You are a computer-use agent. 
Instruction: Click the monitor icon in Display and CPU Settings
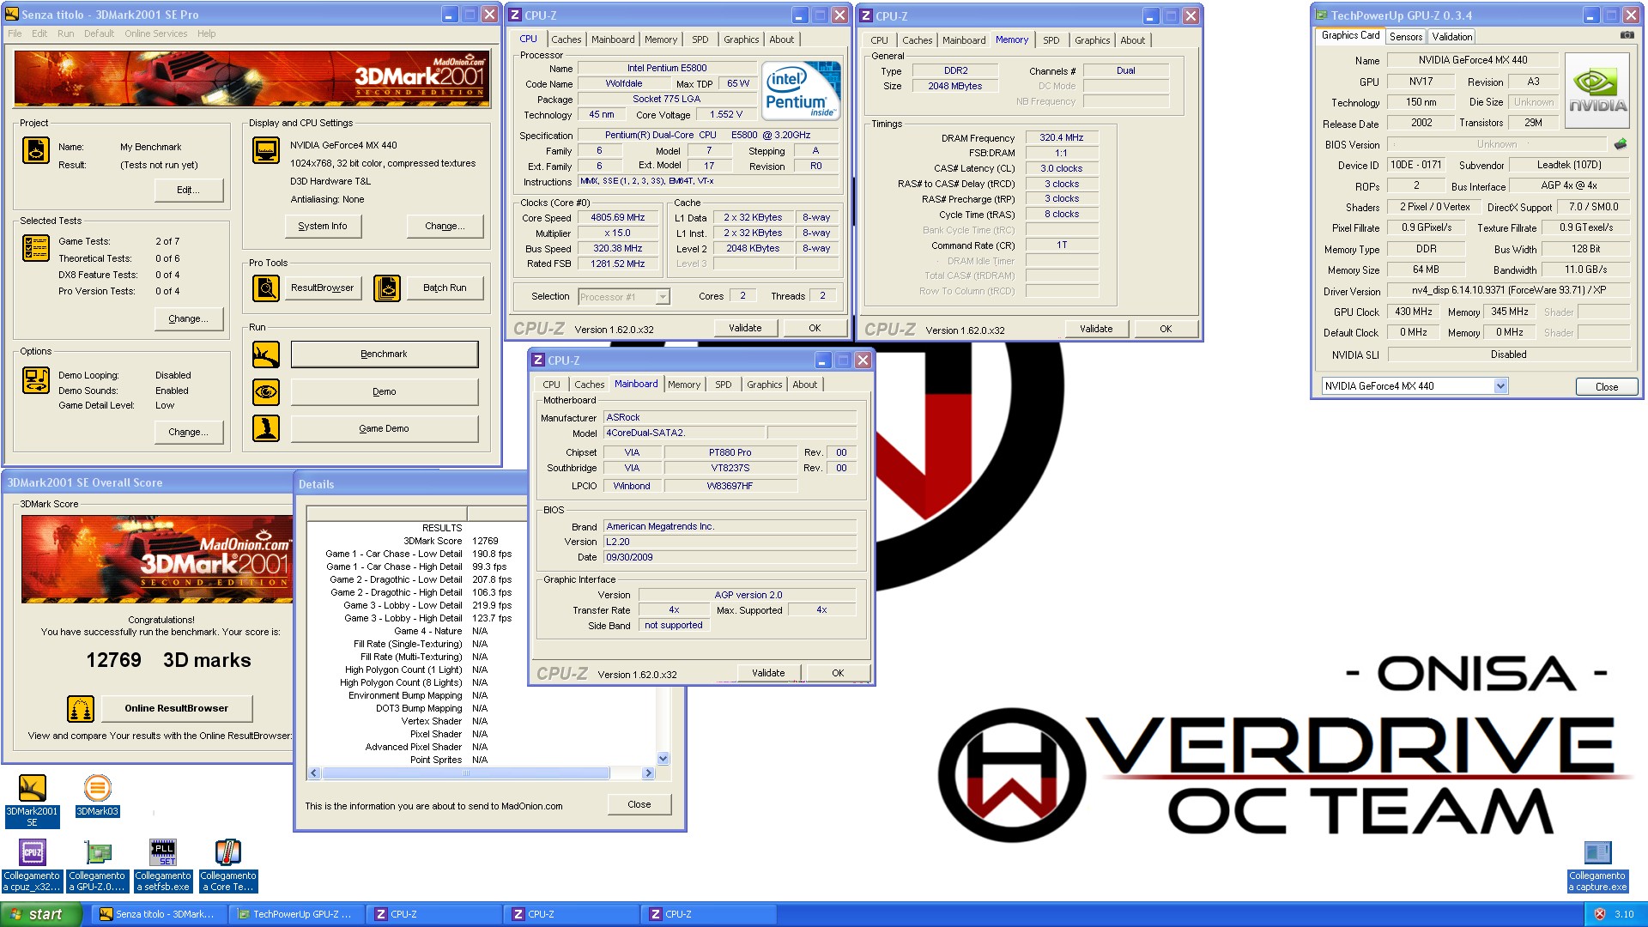coord(266,150)
